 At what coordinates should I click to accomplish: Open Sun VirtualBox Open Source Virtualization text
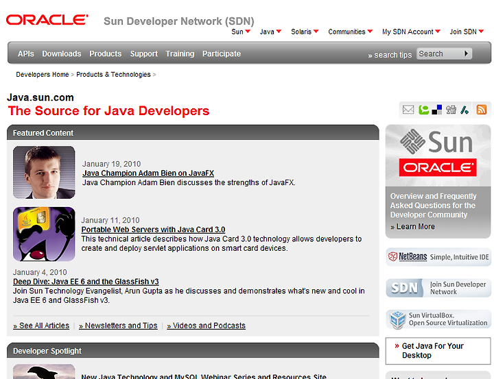click(448, 319)
